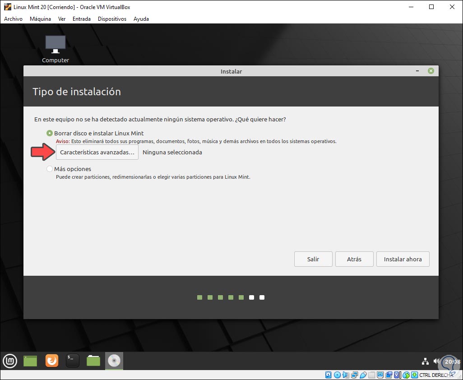Open Características avanzadas dialog
Image resolution: width=463 pixels, height=380 pixels.
pos(97,153)
